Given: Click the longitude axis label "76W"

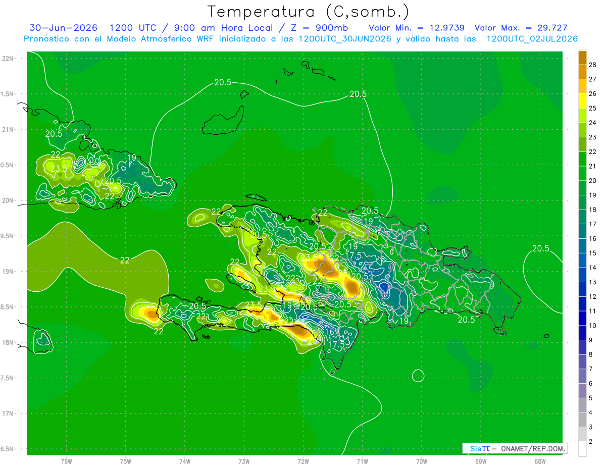Looking at the screenshot, I should tap(66, 461).
